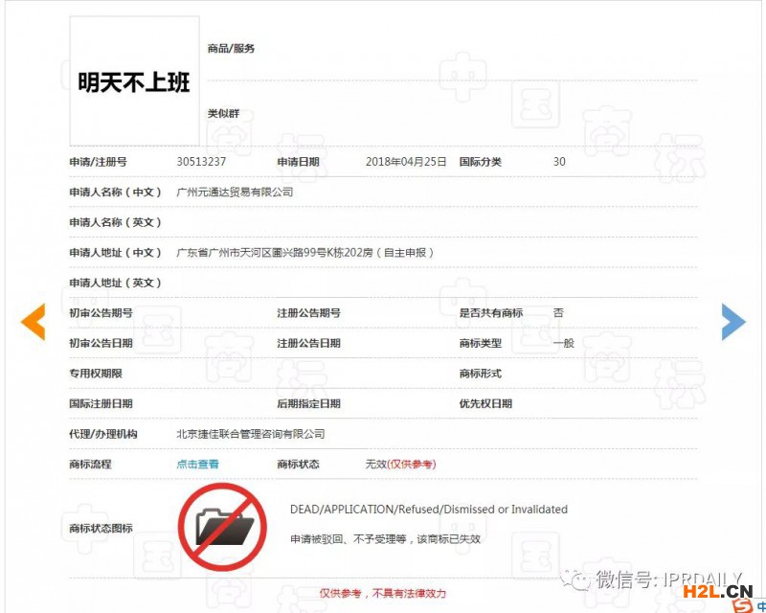Click the 一般 trademark type value

(x=563, y=343)
